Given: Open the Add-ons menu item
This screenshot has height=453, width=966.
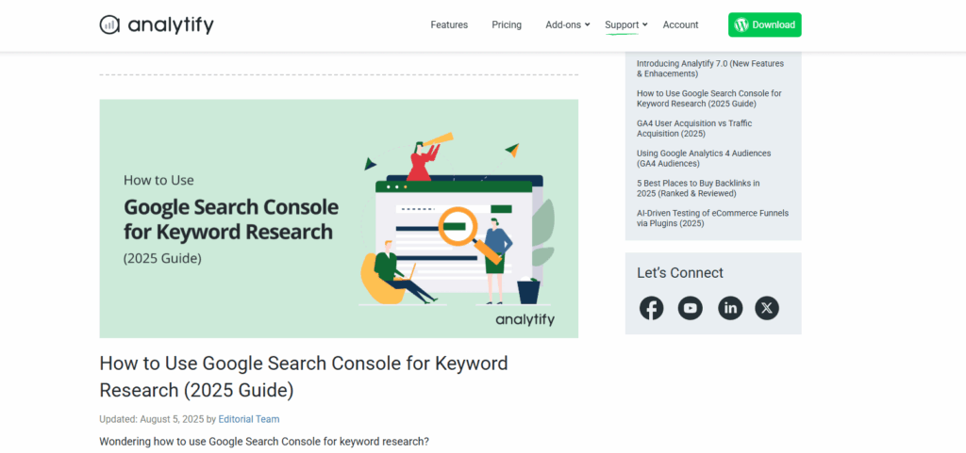Looking at the screenshot, I should (x=563, y=24).
